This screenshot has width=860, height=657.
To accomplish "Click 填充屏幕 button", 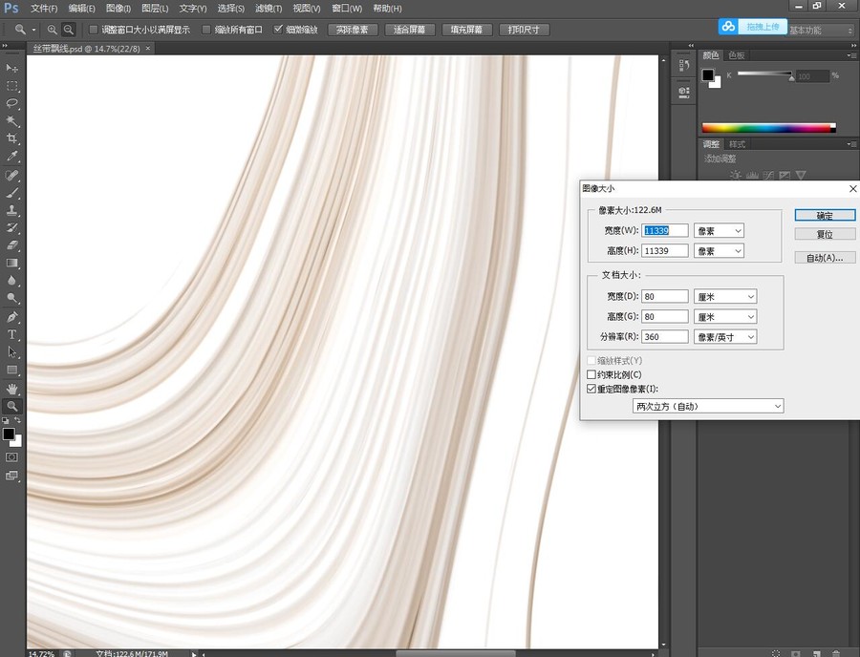I will pos(466,30).
